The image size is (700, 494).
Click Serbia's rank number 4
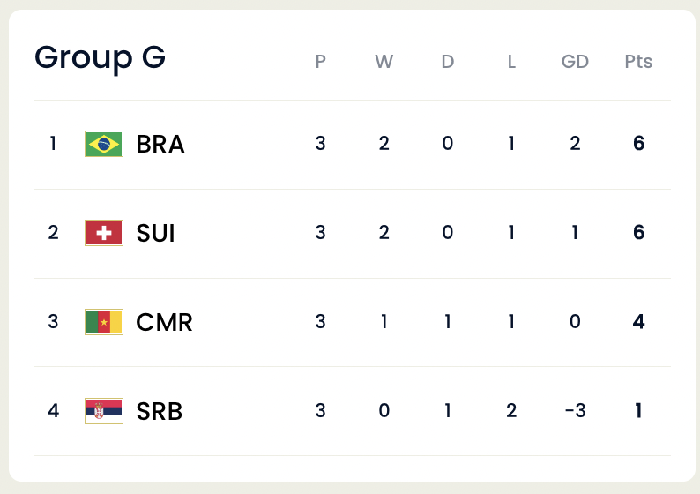point(53,411)
